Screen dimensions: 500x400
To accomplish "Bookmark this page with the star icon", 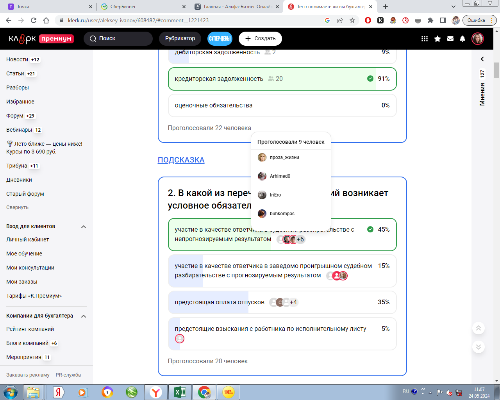I will [352, 20].
